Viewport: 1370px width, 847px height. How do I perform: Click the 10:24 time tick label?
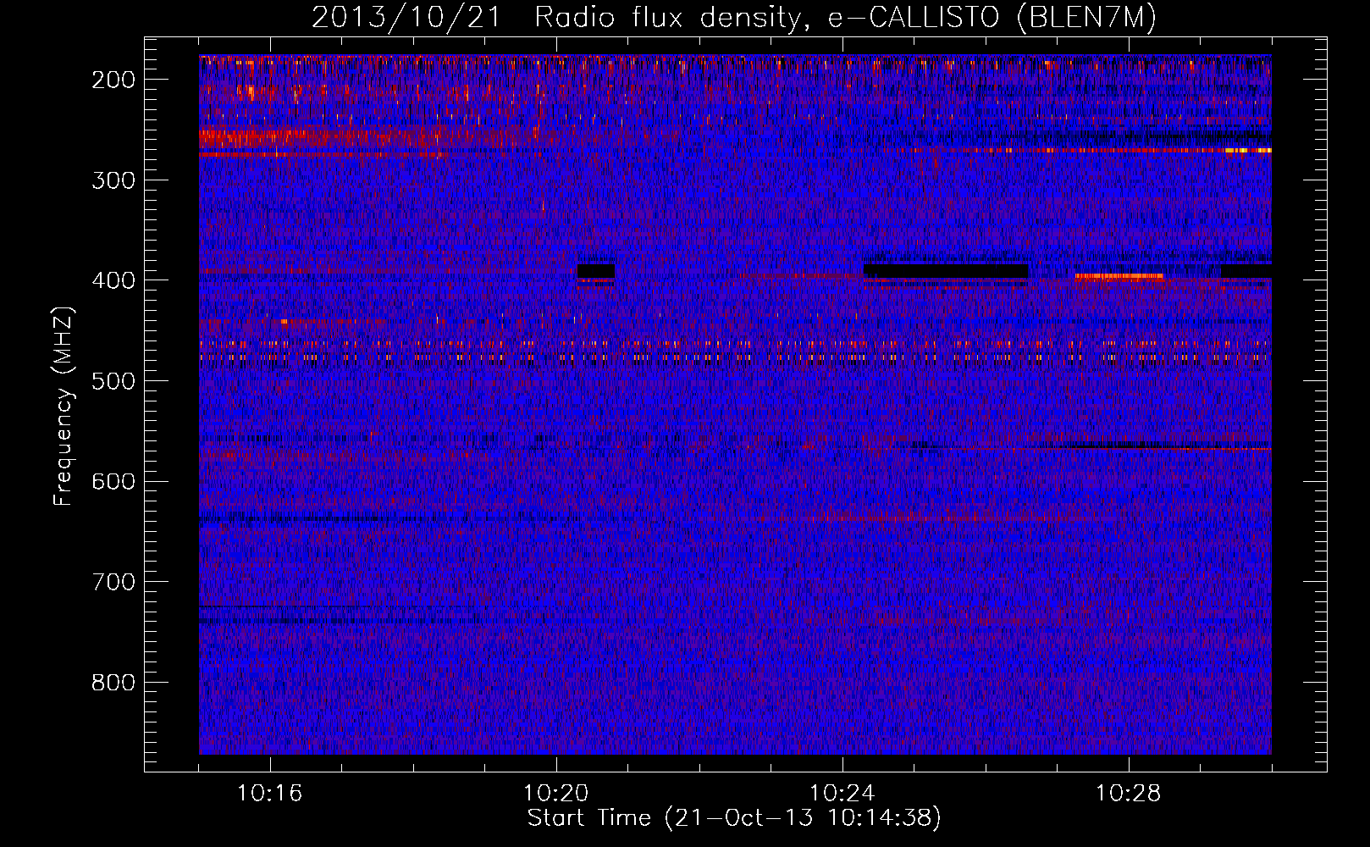[x=842, y=794]
